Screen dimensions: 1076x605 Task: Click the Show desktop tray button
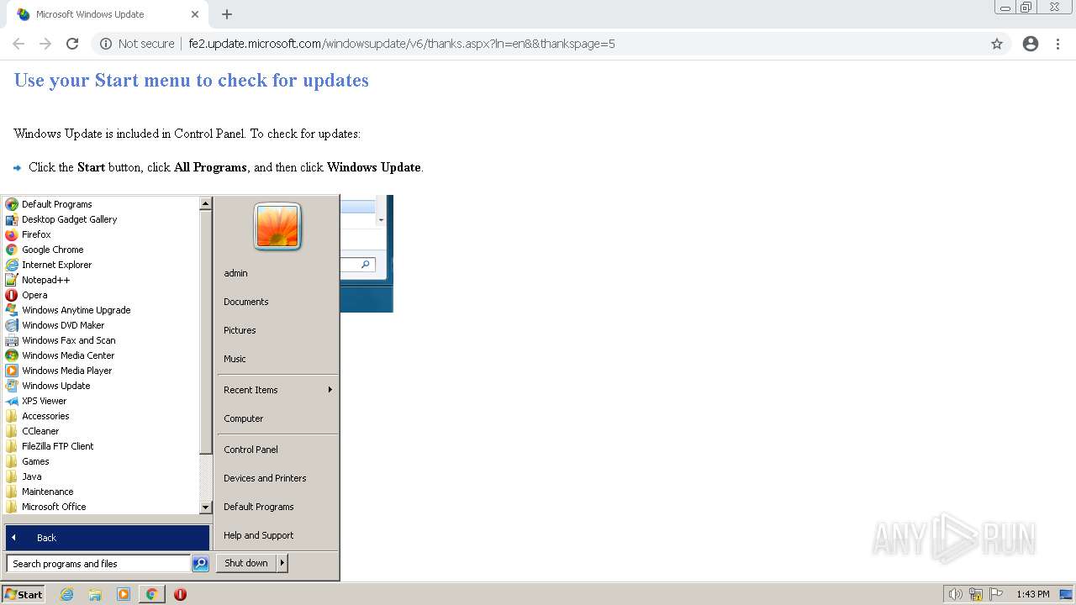[1067, 594]
